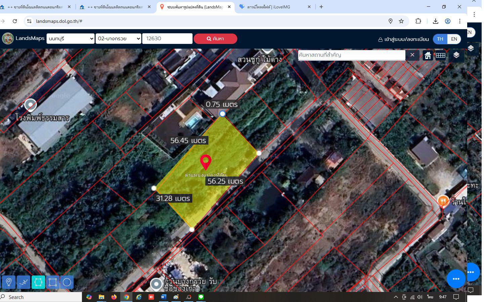Open the เข้าสู่ระบบ/ลงทะเบียน login link
Image resolution: width=484 pixels, height=302 pixels.
point(403,39)
